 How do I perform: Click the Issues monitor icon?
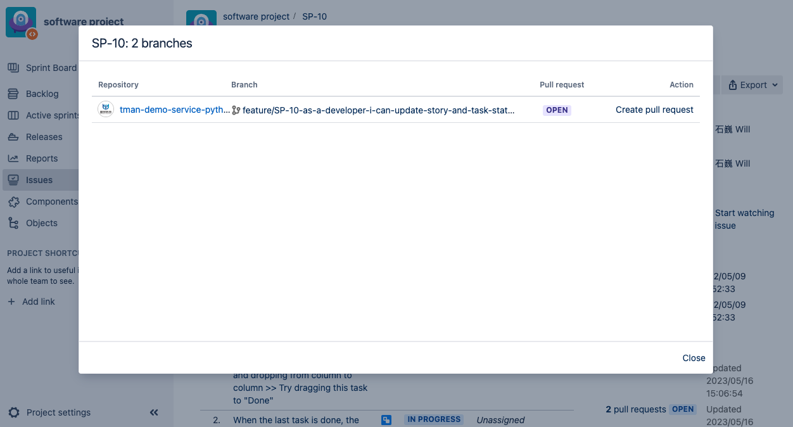(13, 180)
